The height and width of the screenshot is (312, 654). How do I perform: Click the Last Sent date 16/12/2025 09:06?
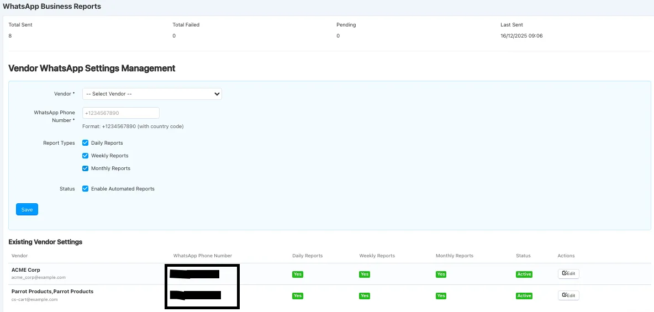click(521, 36)
